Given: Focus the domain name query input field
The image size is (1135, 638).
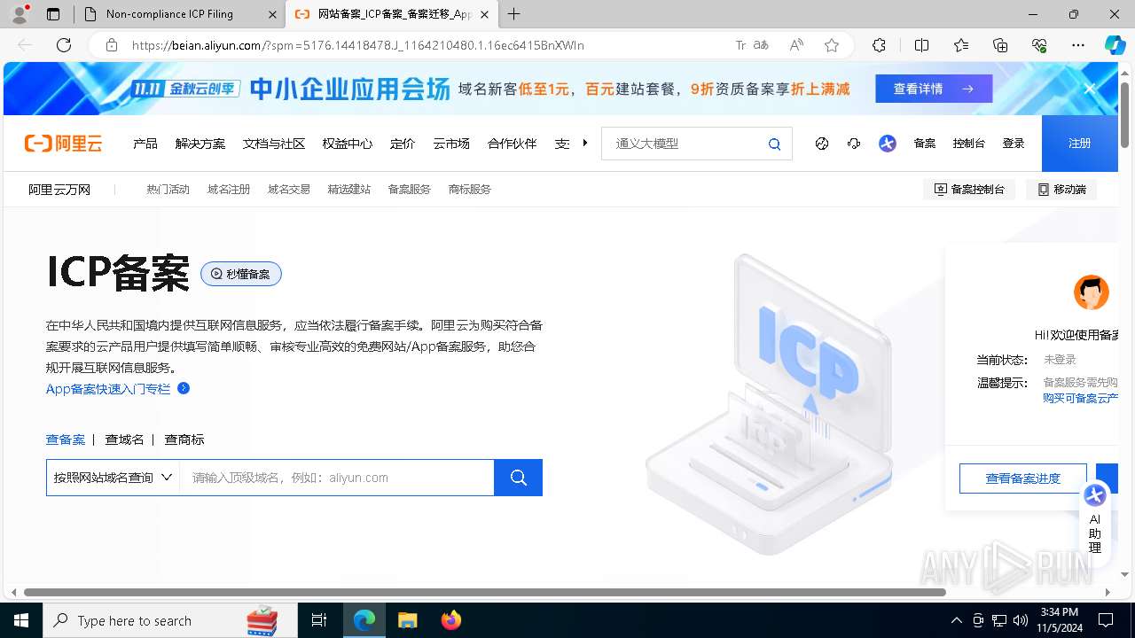Looking at the screenshot, I should [x=337, y=478].
